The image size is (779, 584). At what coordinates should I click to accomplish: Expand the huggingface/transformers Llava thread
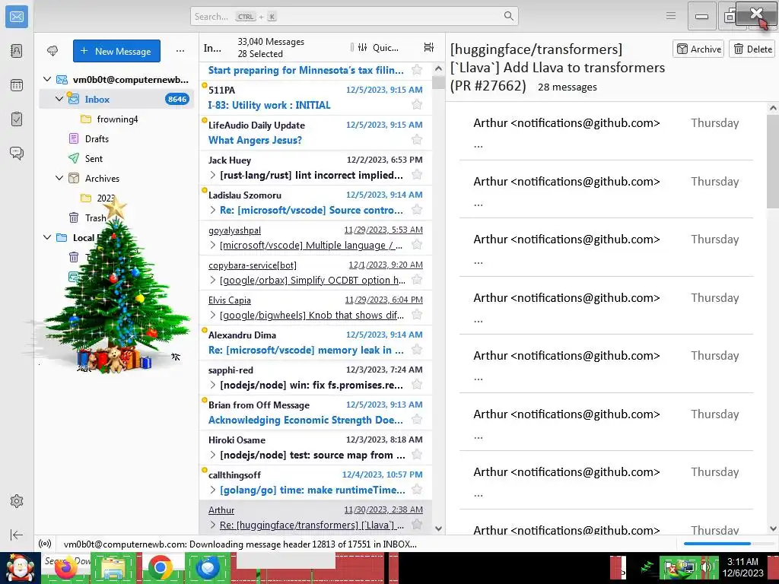[x=213, y=525]
